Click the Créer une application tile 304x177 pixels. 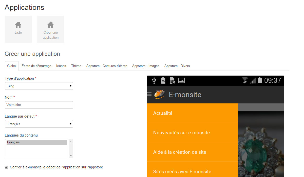[51, 29]
